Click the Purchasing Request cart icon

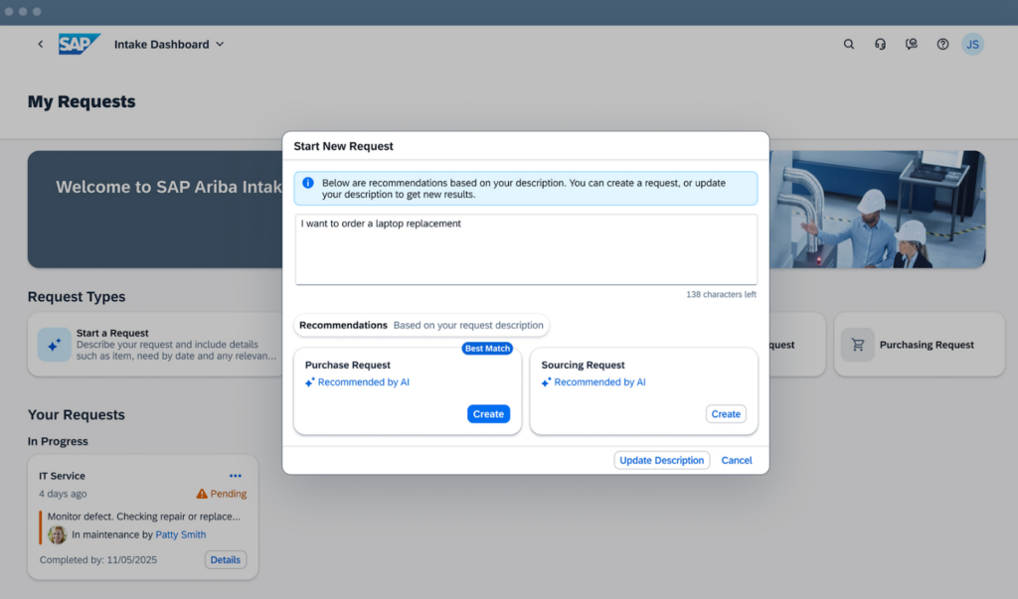click(857, 345)
